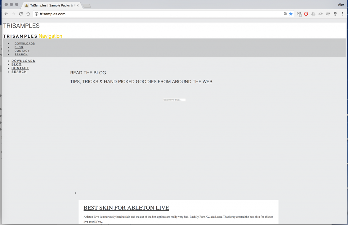Viewport: 348px width, 225px height.
Task: Click SEARCH link in the list below gray bar
Action: (19, 72)
